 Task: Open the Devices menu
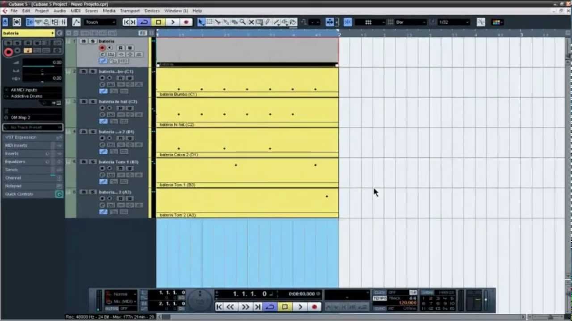[x=152, y=11]
